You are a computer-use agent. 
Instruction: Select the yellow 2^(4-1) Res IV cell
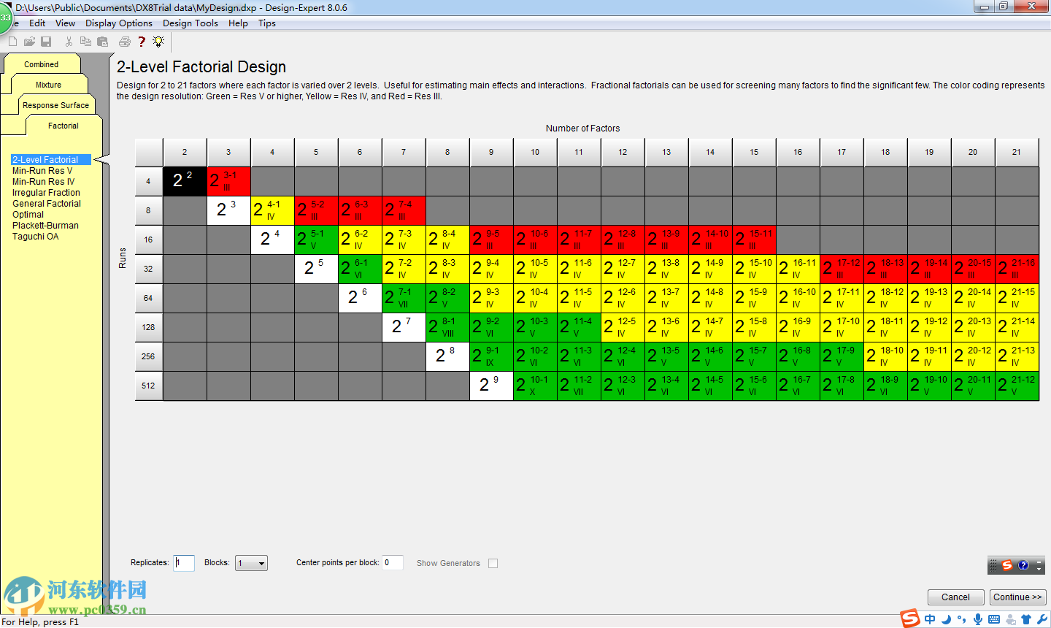(x=272, y=210)
